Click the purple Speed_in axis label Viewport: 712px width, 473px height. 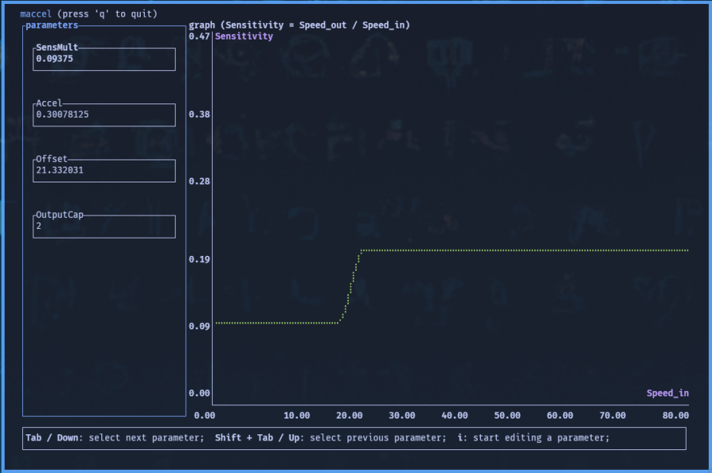tap(667, 393)
